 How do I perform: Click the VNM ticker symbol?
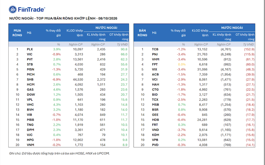tap(30, 145)
